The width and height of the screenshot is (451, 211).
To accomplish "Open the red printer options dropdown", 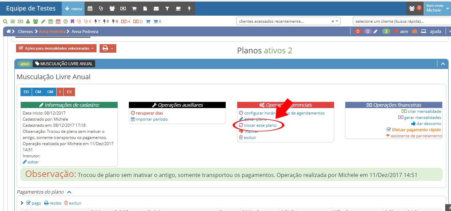I will click(108, 48).
